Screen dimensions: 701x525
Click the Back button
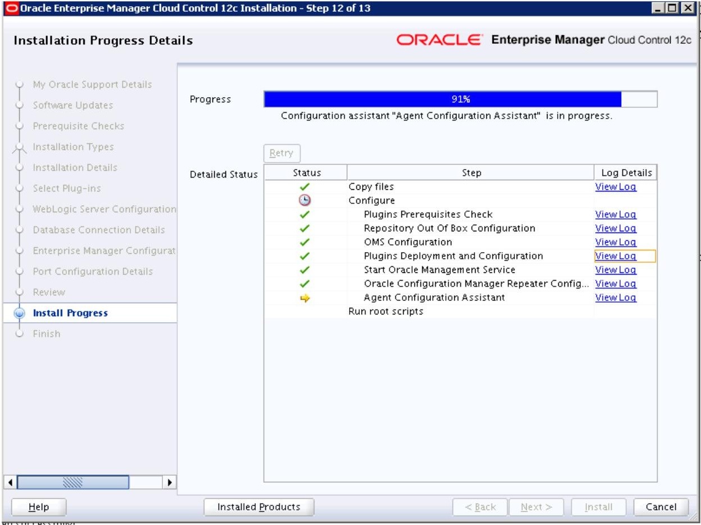tap(480, 507)
